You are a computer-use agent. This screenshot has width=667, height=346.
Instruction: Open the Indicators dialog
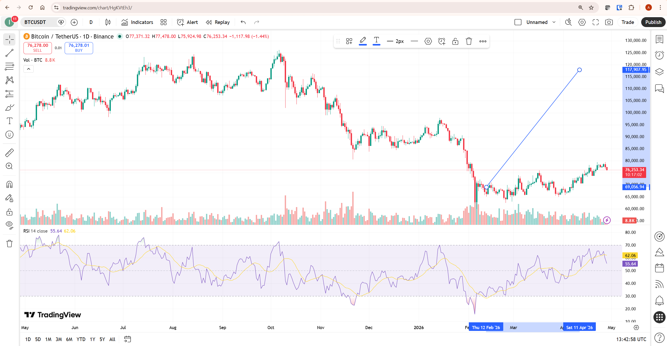[137, 22]
